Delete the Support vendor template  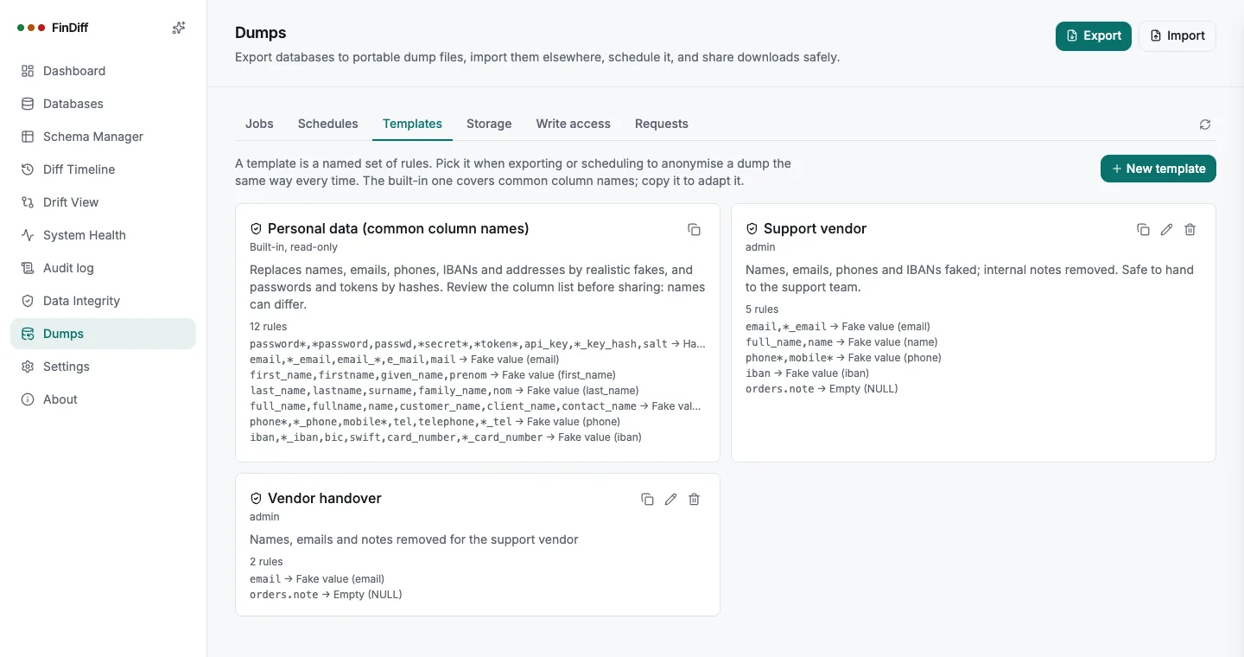pyautogui.click(x=1190, y=229)
